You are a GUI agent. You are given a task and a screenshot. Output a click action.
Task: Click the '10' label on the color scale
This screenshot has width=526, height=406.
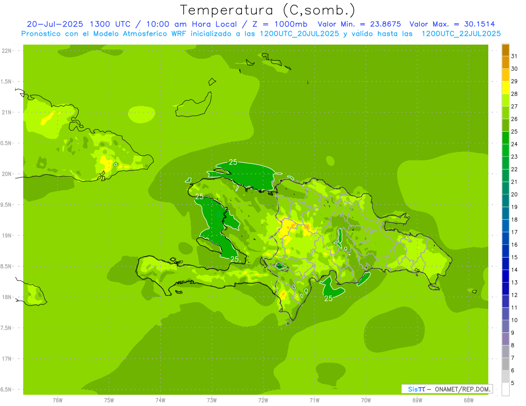pyautogui.click(x=515, y=320)
